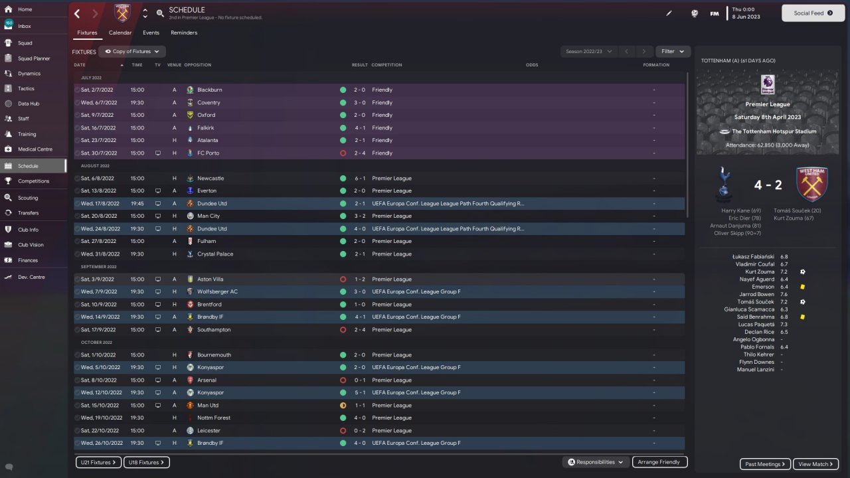Select the Man City fixture row
This screenshot has height=478, width=850.
coord(379,216)
